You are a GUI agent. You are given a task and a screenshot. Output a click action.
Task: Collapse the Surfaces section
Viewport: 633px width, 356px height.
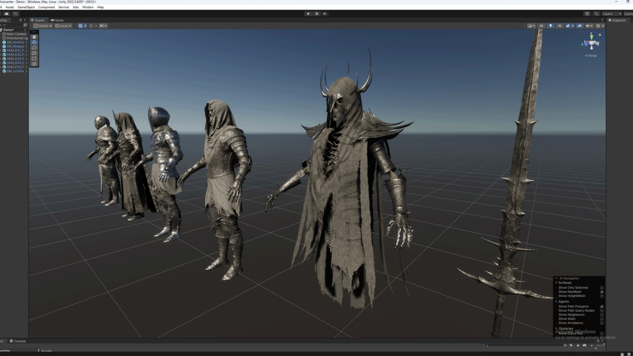click(556, 283)
